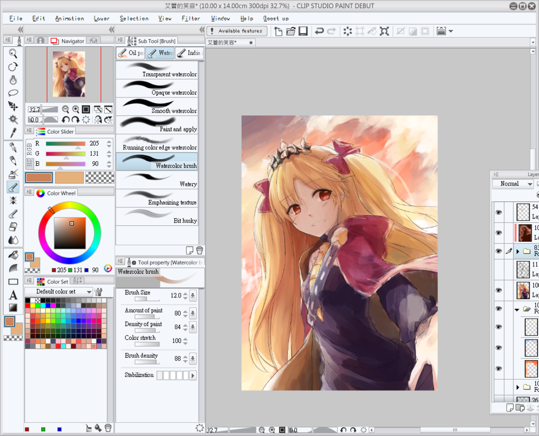Select the Transparent watercolor brush
Screen dimensions: 539x436
pos(157,70)
